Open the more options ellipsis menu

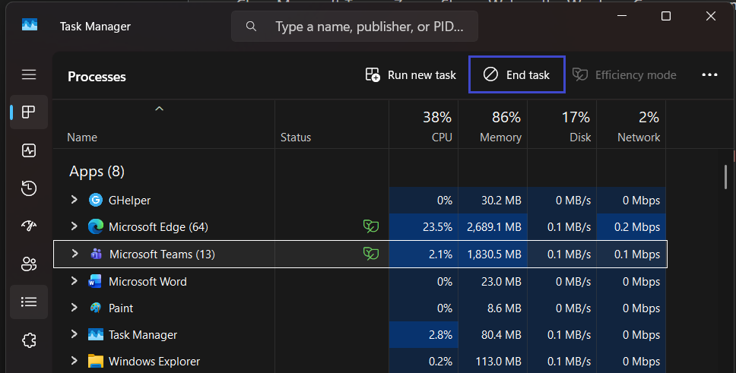[709, 75]
